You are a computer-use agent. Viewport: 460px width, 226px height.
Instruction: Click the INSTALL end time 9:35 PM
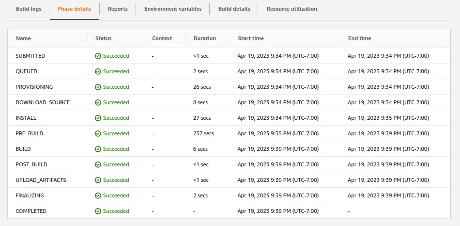(x=388, y=118)
